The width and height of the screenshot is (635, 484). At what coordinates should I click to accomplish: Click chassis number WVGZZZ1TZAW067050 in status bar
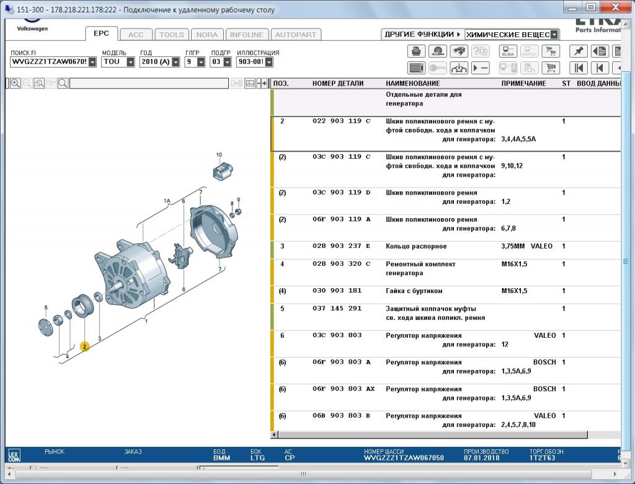coord(404,458)
